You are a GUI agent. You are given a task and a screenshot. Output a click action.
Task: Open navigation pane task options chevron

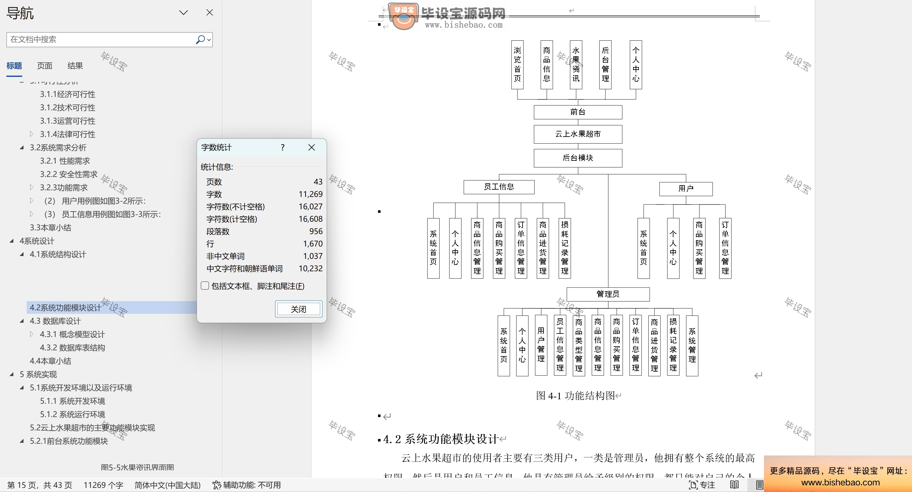click(183, 13)
